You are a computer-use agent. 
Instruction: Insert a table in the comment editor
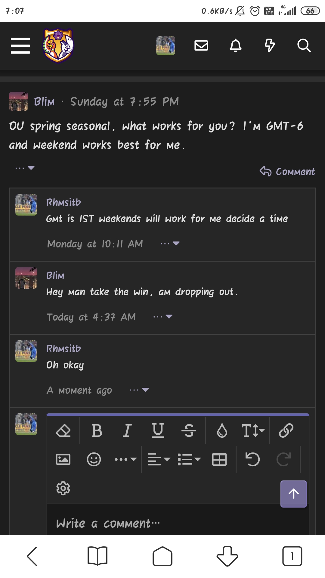click(219, 459)
